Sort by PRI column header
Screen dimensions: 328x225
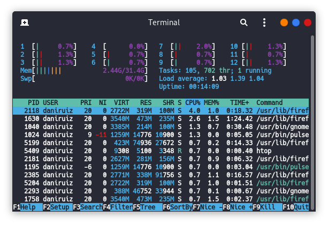pos(86,103)
